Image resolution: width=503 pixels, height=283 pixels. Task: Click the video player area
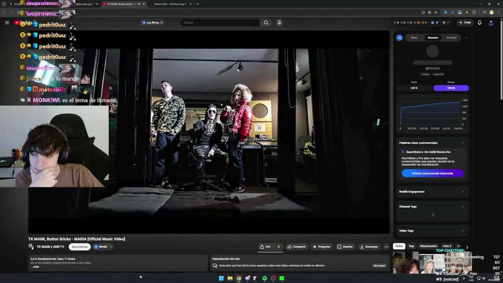[209, 132]
